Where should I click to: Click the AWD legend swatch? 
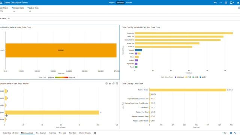tap(193, 77)
